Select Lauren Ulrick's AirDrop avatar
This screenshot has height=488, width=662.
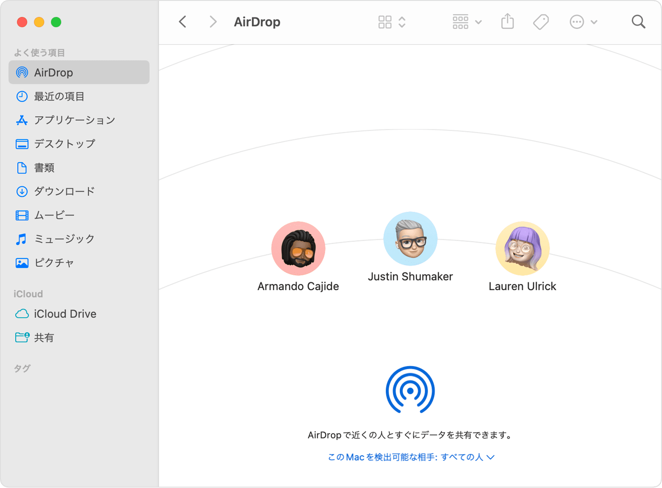(522, 249)
